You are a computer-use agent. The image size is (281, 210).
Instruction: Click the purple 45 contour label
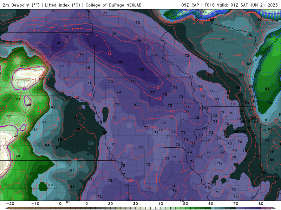click(x=25, y=89)
